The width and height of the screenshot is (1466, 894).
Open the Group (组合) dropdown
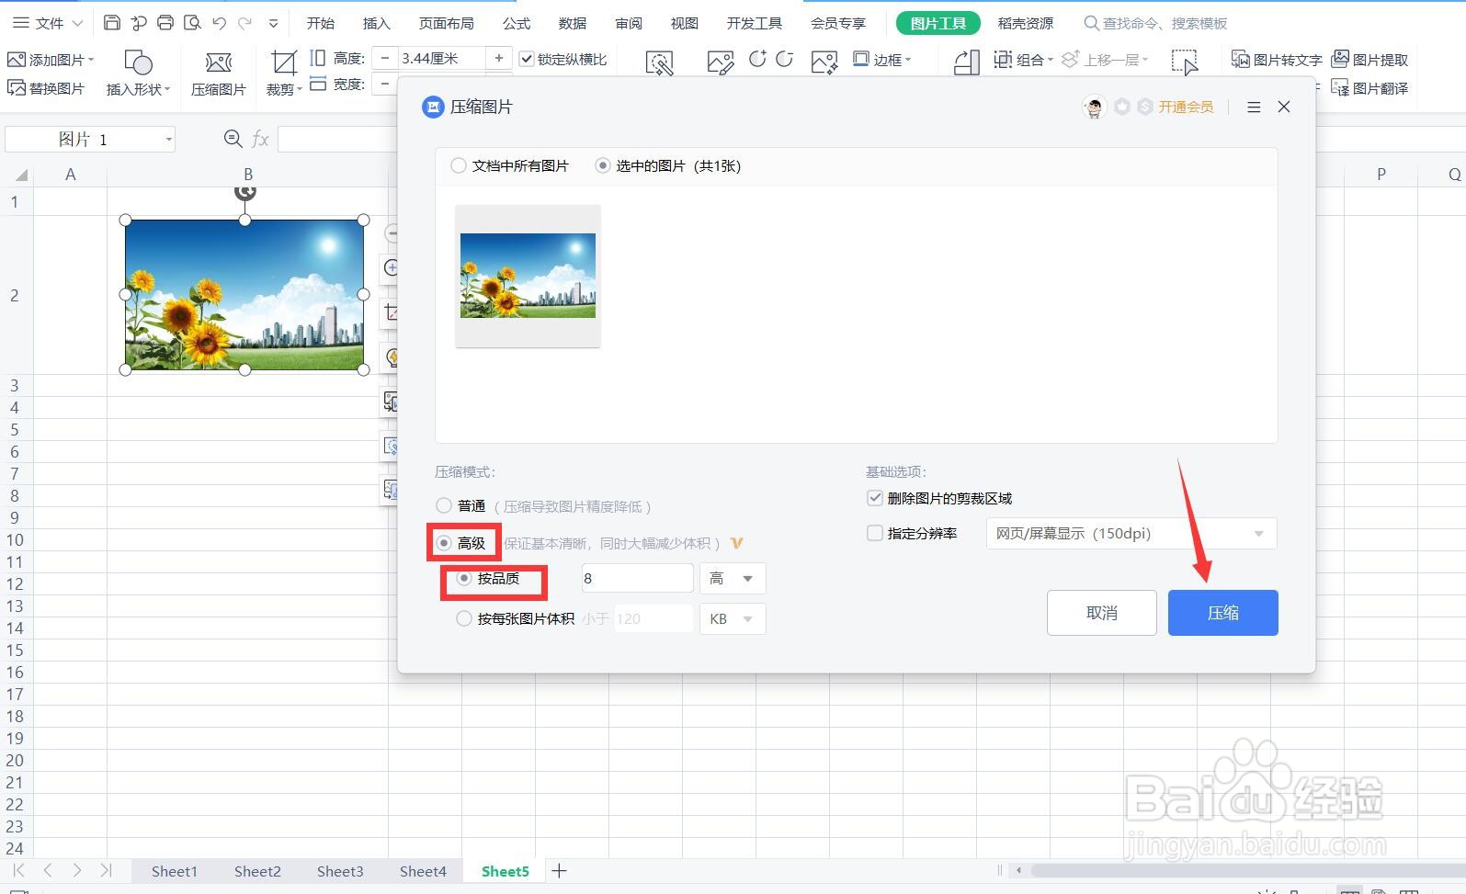pyautogui.click(x=1023, y=60)
